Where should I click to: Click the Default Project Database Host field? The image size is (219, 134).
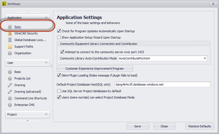point(163,84)
